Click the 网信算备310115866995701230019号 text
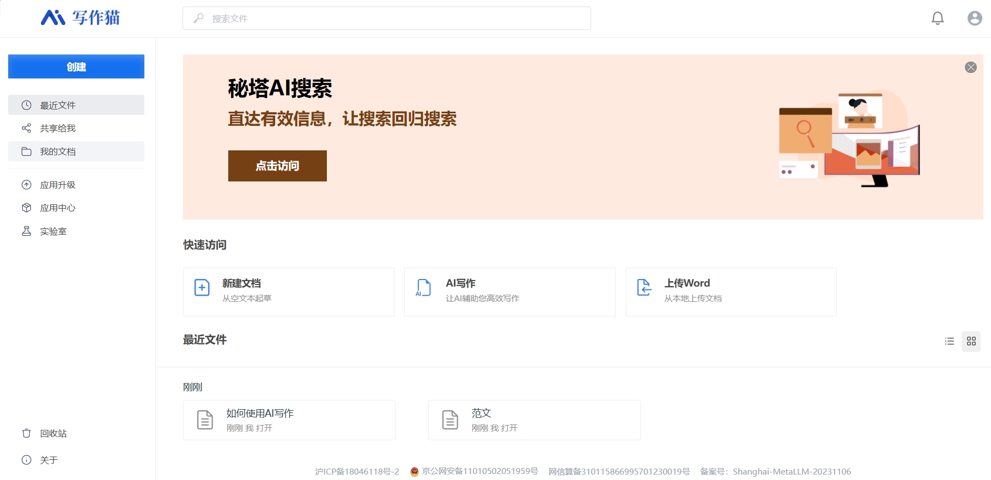991x480 pixels. click(x=619, y=471)
